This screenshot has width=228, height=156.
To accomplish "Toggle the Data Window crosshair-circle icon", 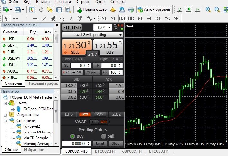I will click(x=41, y=10).
